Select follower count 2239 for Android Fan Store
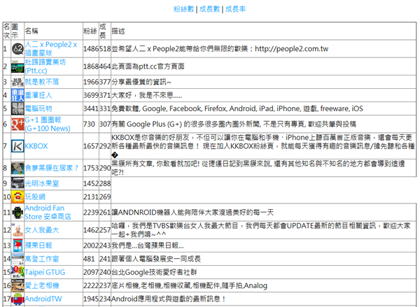Screen dimensions: 420x307 [x=91, y=213]
